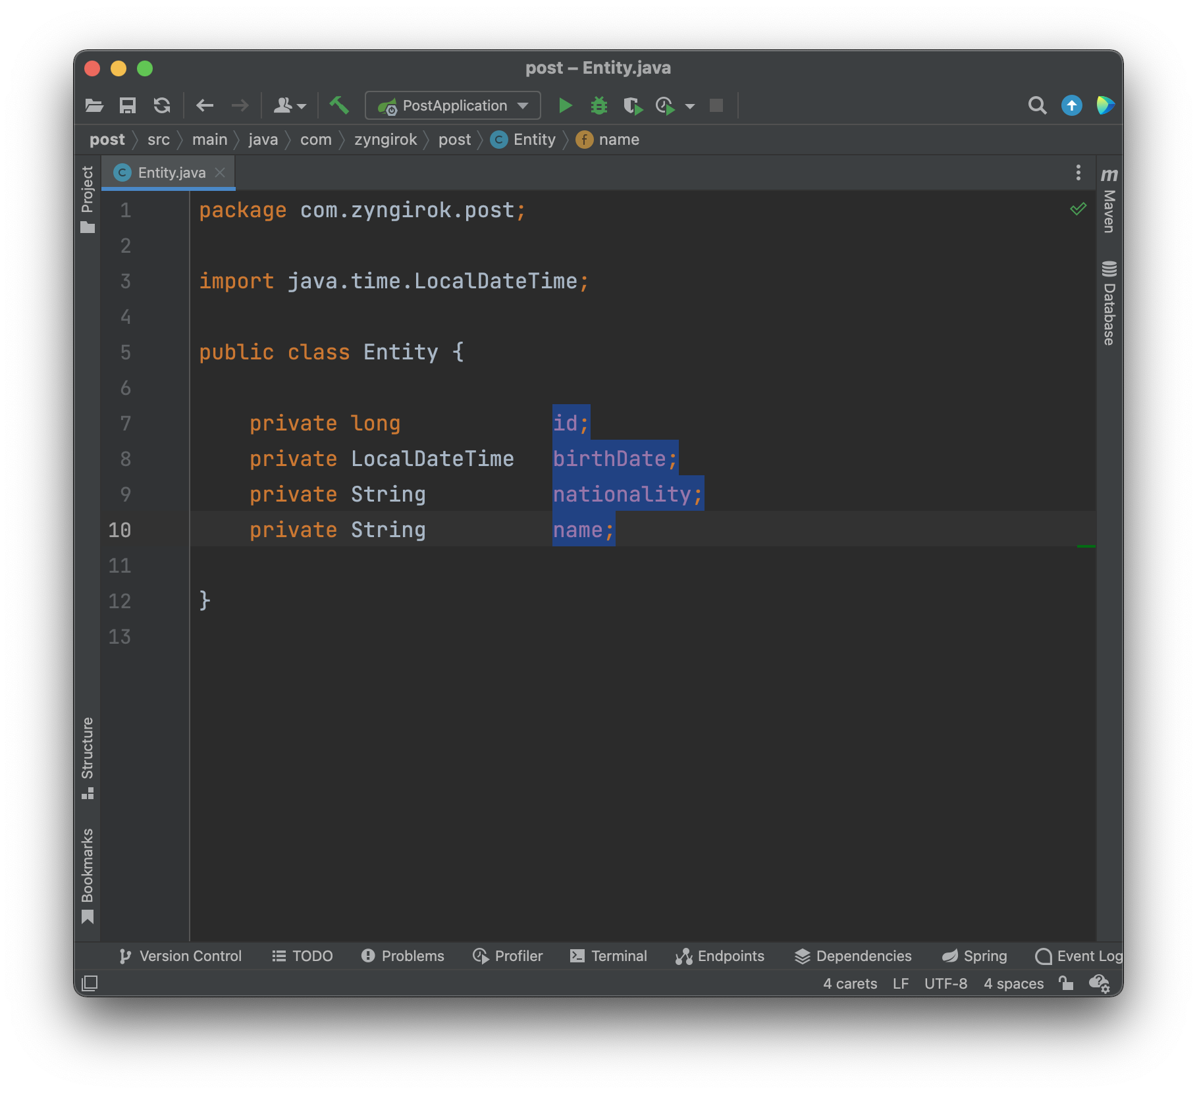Image resolution: width=1197 pixels, height=1094 pixels.
Task: Click line number 10 in gutter
Action: [x=119, y=530]
